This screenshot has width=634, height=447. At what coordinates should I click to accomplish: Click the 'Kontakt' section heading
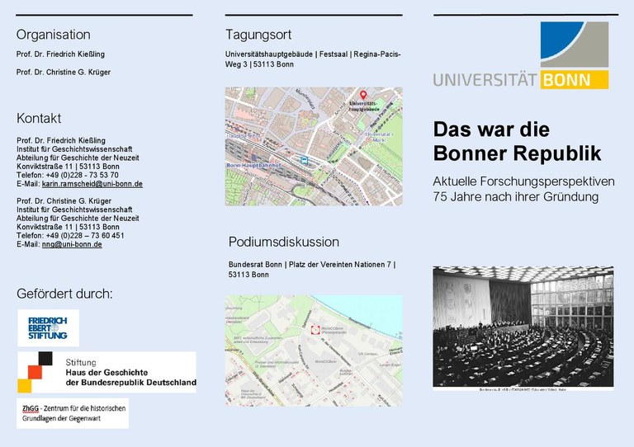pos(39,118)
